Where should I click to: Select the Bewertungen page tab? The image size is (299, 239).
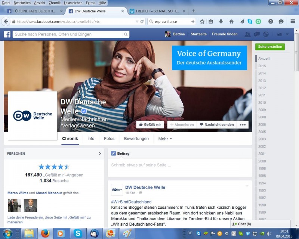click(x=136, y=139)
